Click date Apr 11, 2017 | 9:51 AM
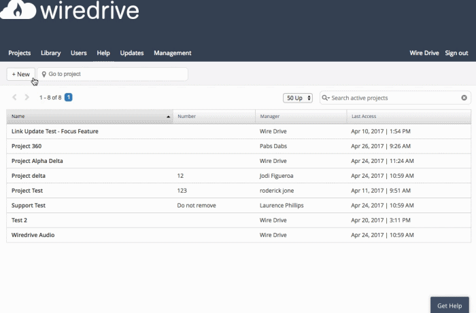Screen dimensions: 476x313 pyautogui.click(x=381, y=191)
